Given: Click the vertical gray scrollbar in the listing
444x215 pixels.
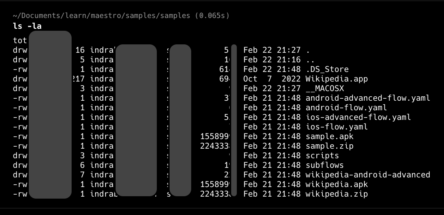Looking at the screenshot, I should (x=234, y=120).
